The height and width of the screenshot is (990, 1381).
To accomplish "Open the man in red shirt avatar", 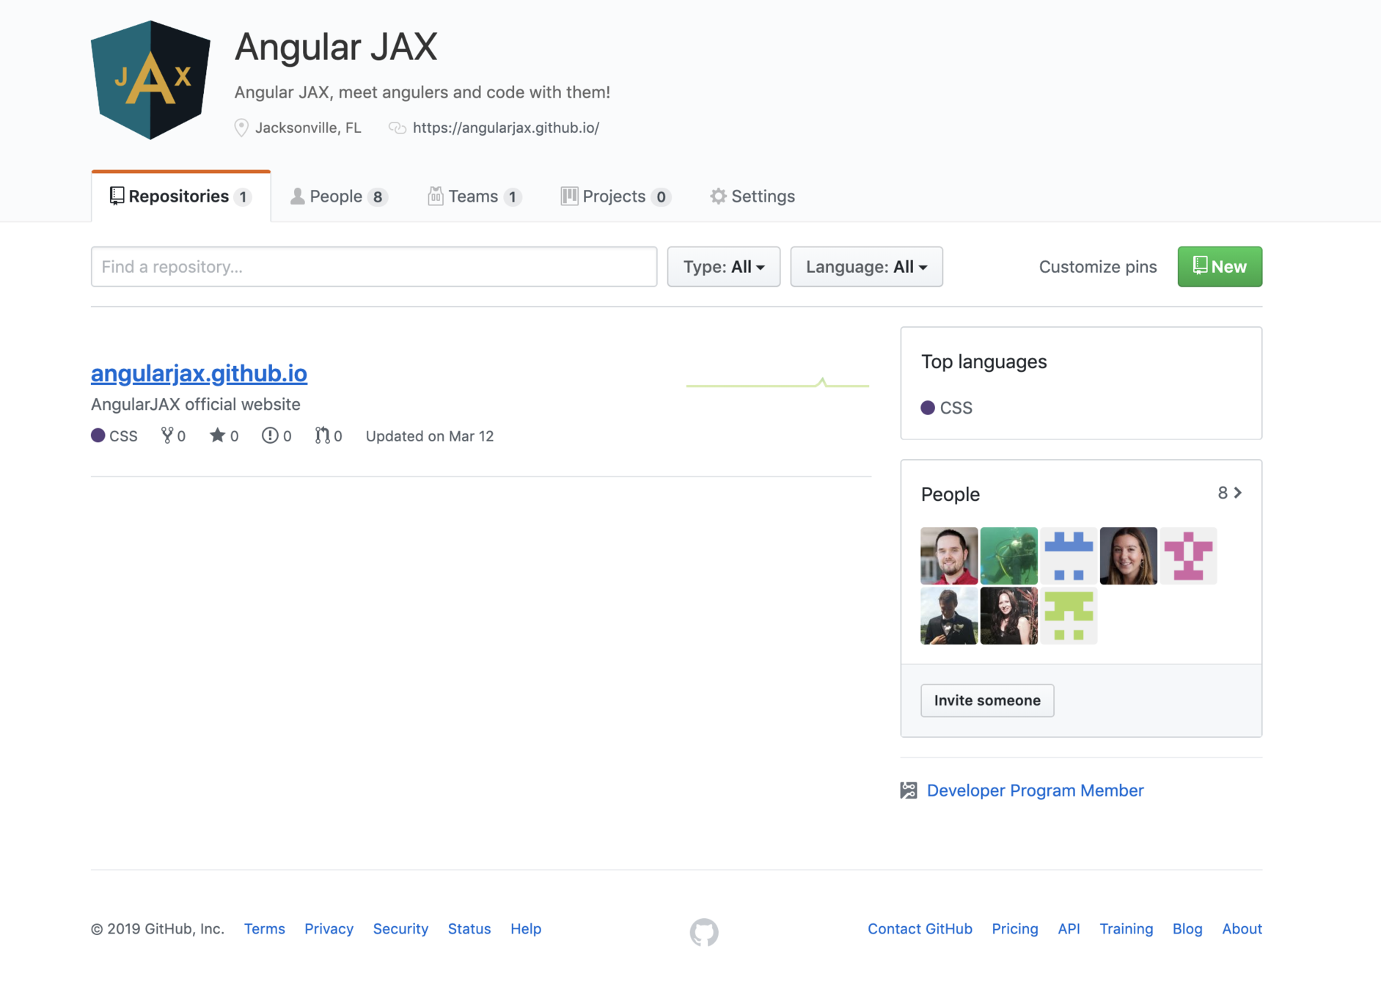I will [949, 556].
